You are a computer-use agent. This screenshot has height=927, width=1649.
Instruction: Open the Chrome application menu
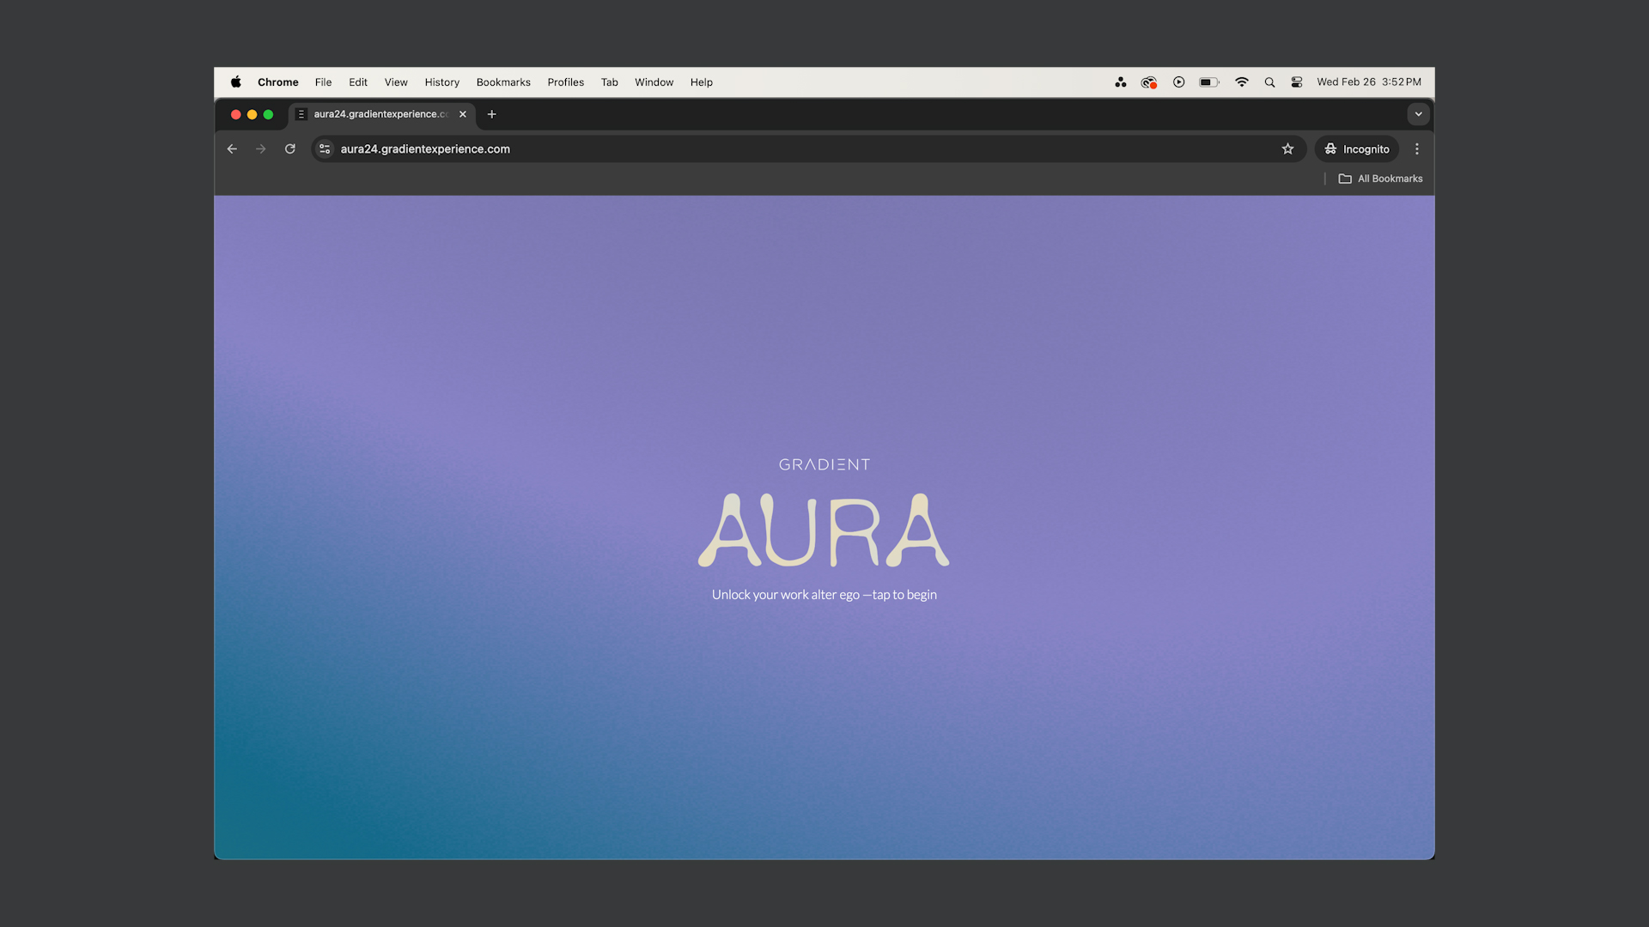pos(278,82)
